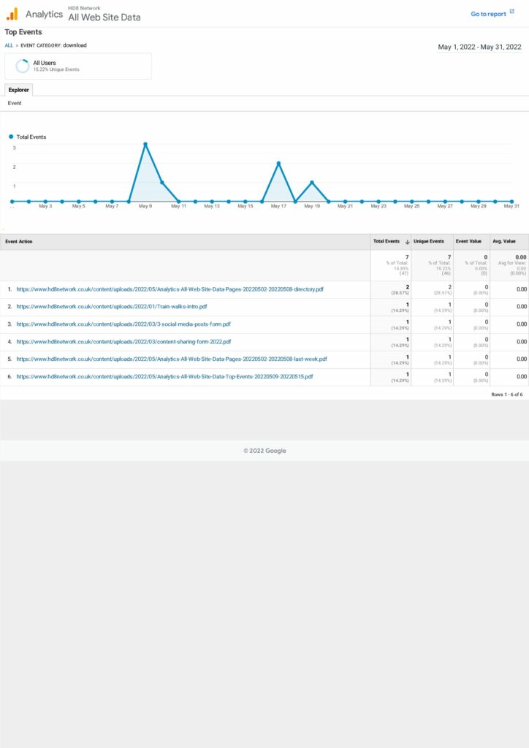Click the Total Events legend dot

[x=12, y=137]
